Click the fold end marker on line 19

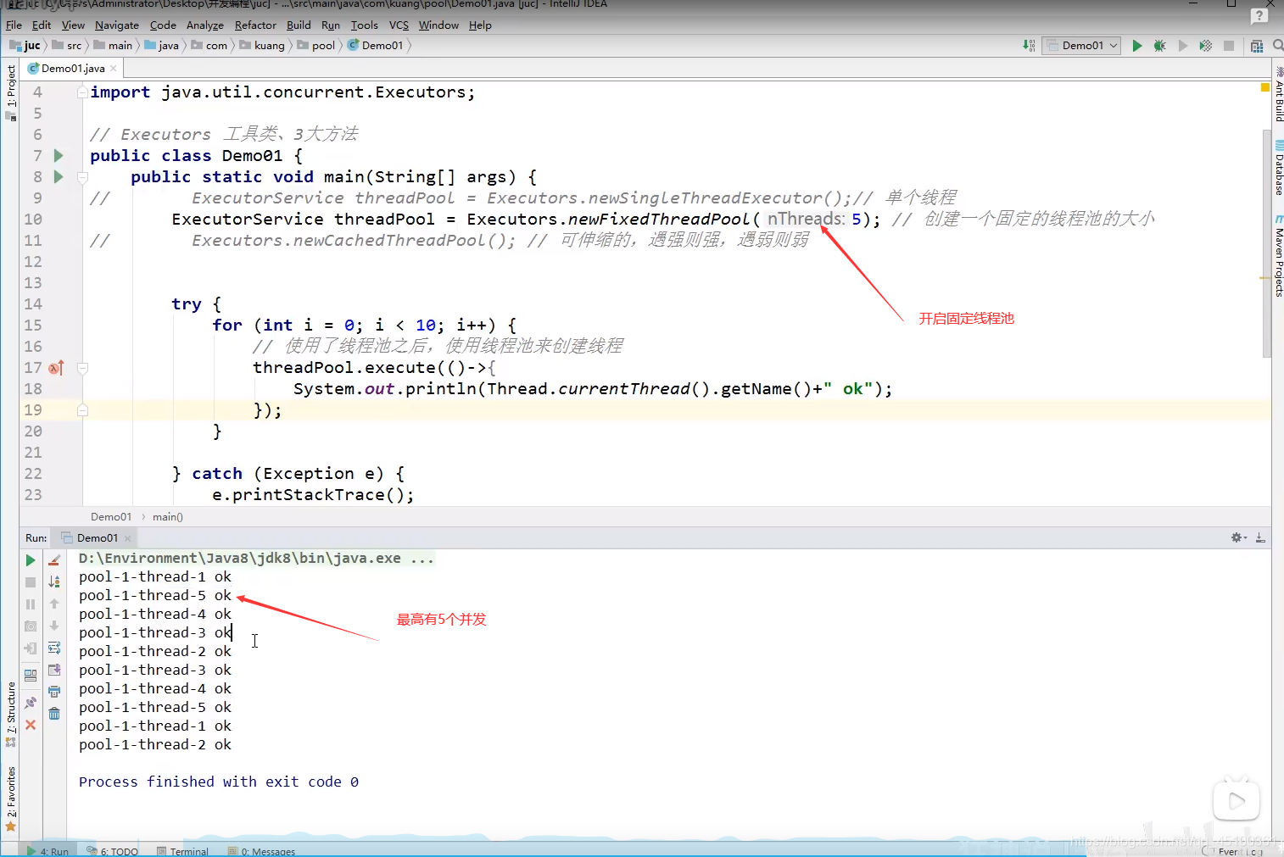(83, 410)
